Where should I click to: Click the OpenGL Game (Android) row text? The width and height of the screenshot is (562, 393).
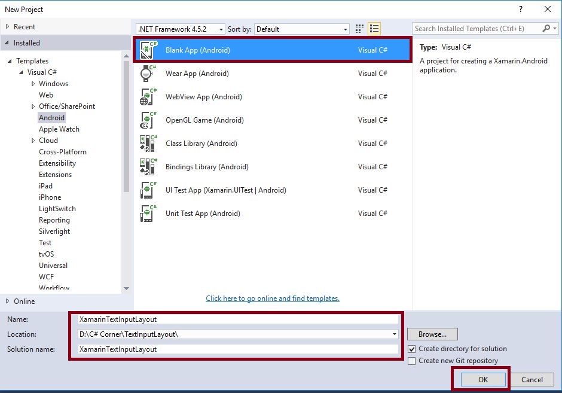[x=204, y=120]
